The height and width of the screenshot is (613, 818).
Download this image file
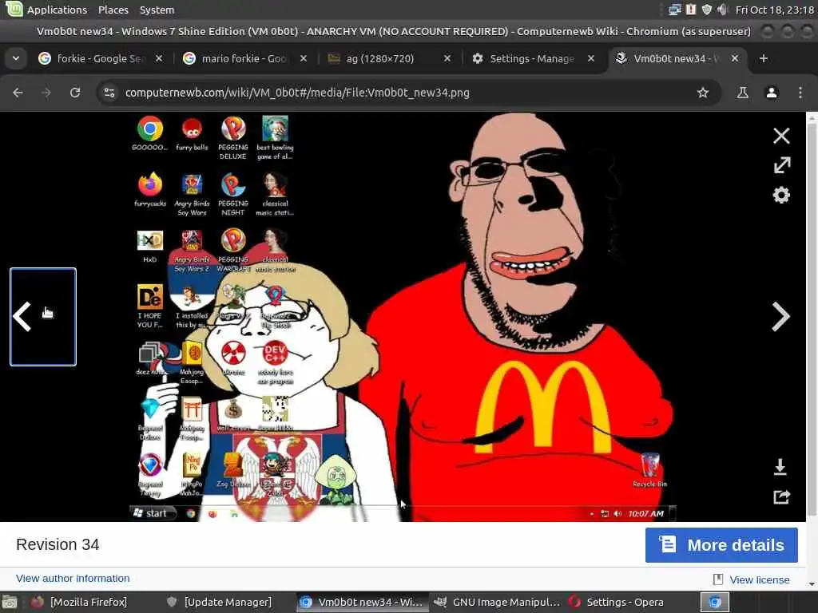coord(780,467)
